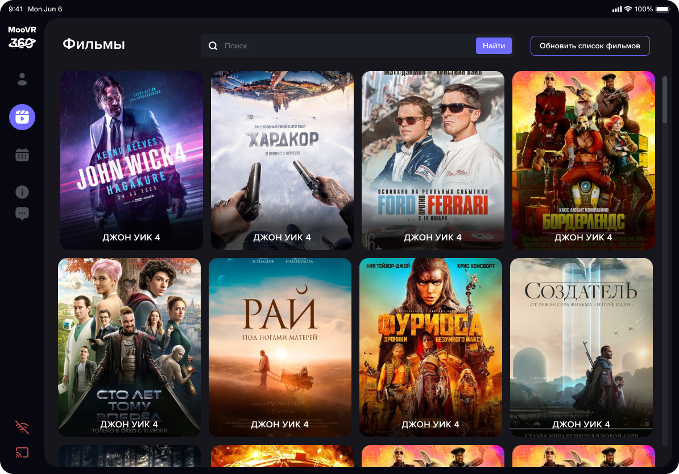The width and height of the screenshot is (679, 474).
Task: Open the Бордерлендс movie poster
Action: [x=583, y=160]
